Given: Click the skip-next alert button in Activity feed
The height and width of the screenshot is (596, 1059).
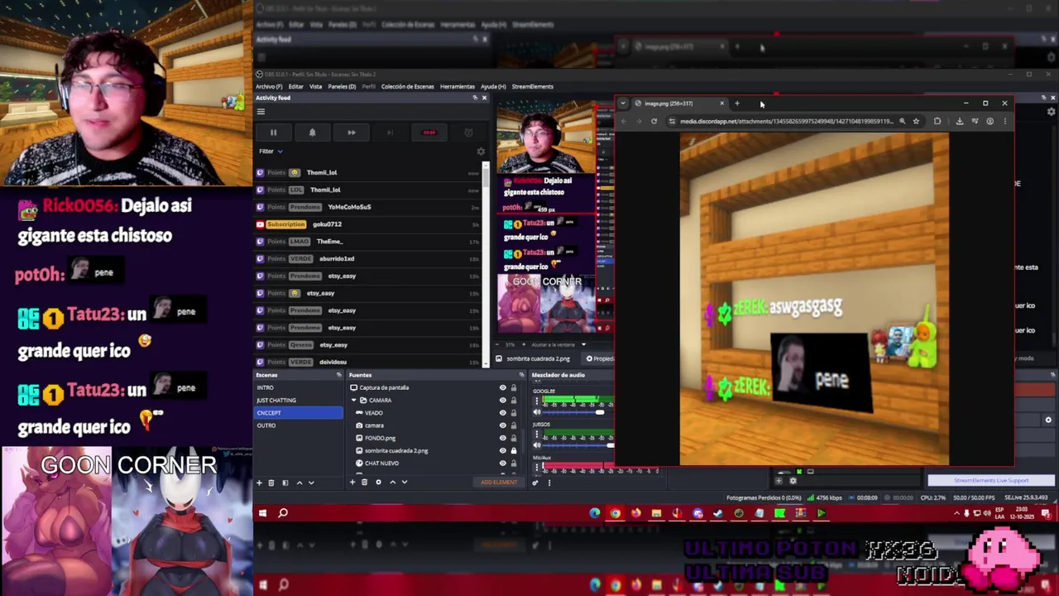Looking at the screenshot, I should pos(390,132).
